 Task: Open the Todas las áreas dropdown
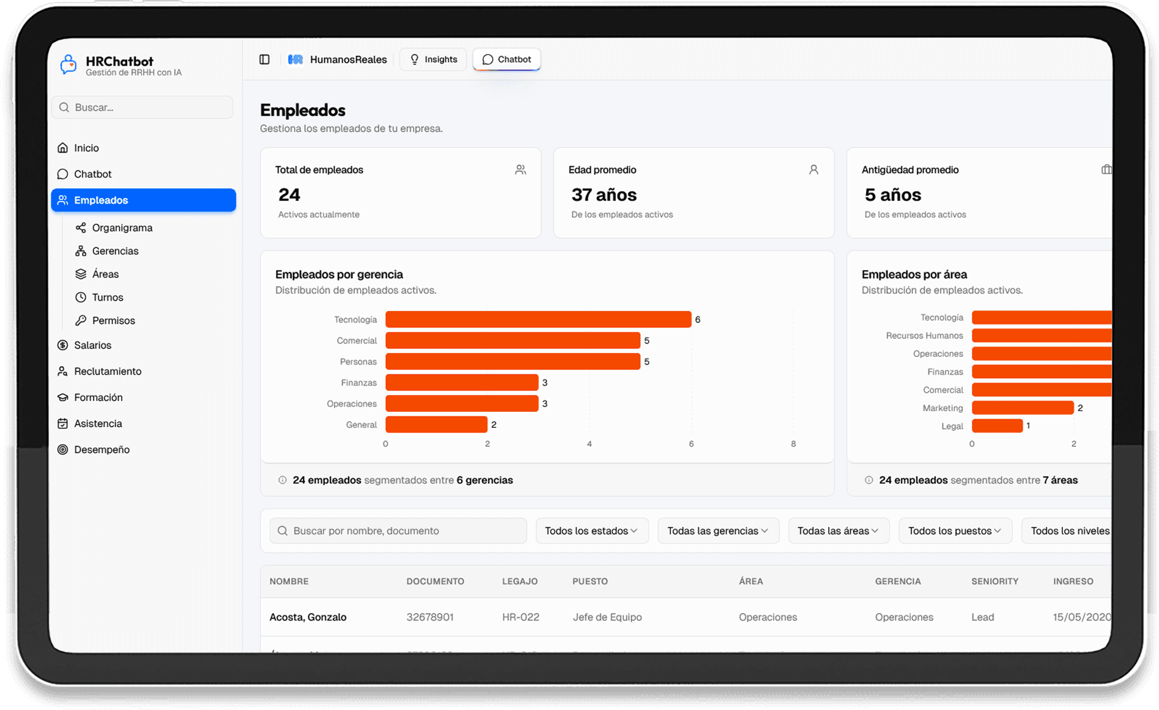pyautogui.click(x=838, y=531)
